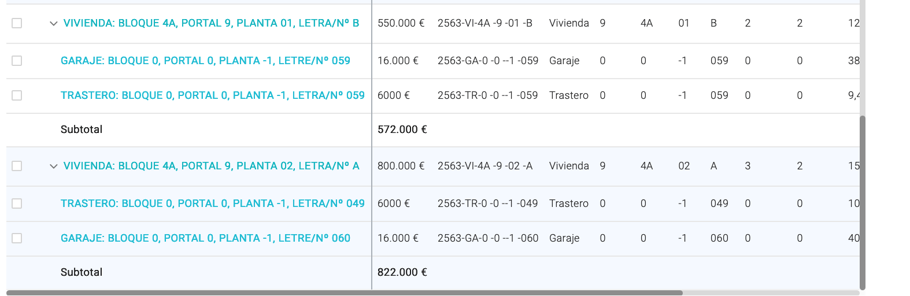Click the vertical scrollbar thumb on the right
The image size is (910, 296).
(x=863, y=202)
